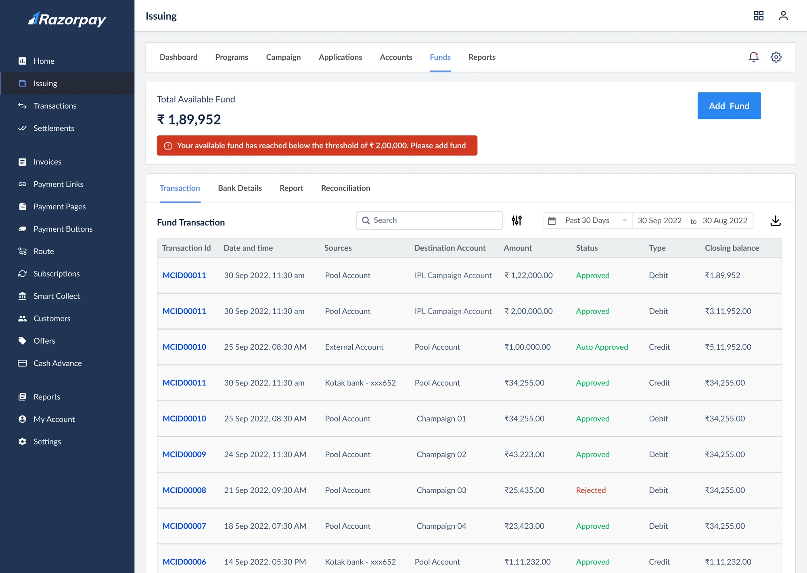This screenshot has height=573, width=807.
Task: Click the sidebar Reports icon
Action: pyautogui.click(x=22, y=397)
